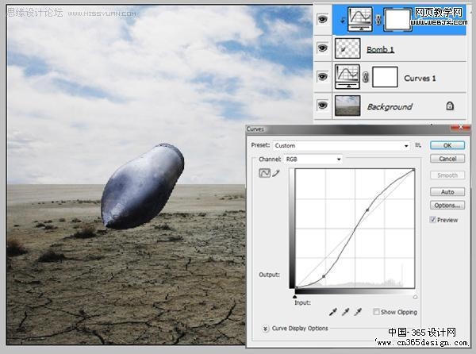Viewport: 476px width, 354px height.
Task: Click the top Curves layer adjustment icon
Action: (x=360, y=19)
